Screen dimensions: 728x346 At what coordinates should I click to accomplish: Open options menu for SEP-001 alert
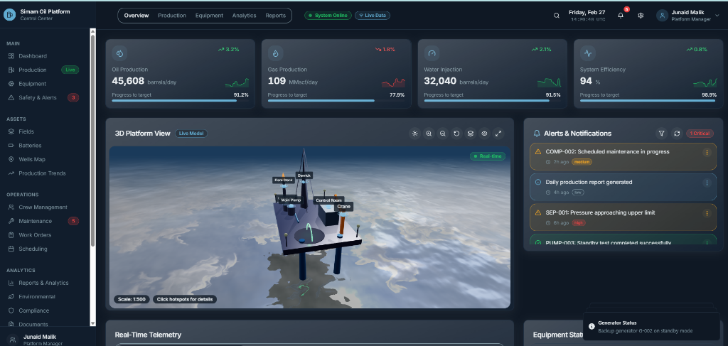click(x=707, y=213)
